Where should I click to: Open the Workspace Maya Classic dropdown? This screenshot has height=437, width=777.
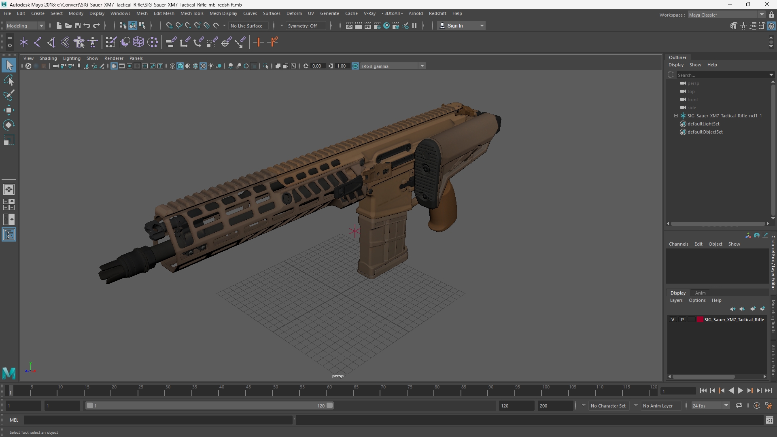click(726, 15)
